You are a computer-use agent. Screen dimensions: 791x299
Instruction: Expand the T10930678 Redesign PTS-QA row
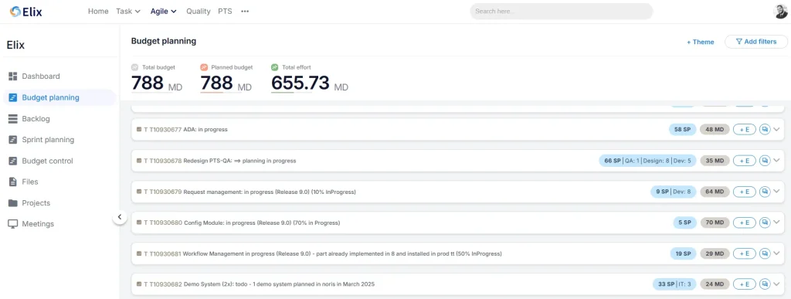point(777,161)
